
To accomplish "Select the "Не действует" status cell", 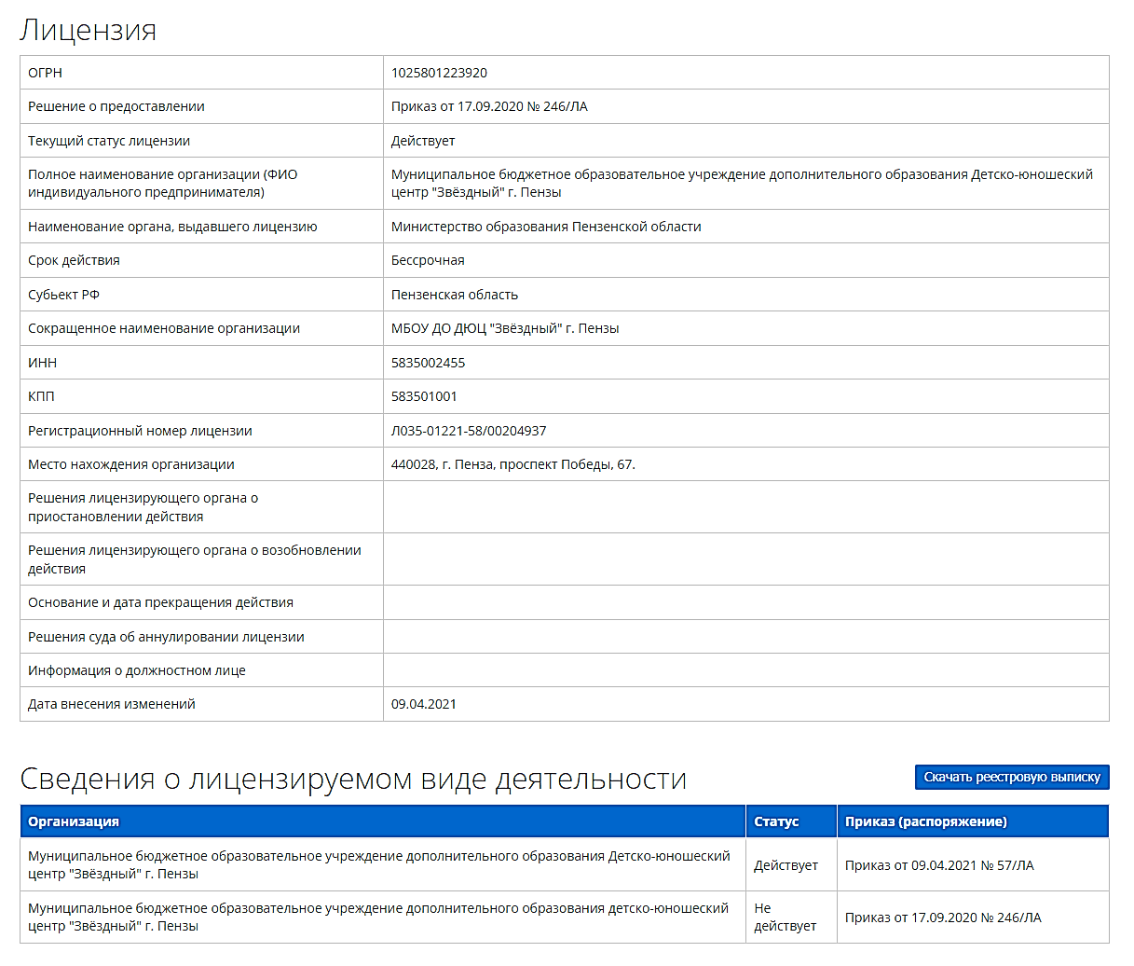I will coord(785,917).
